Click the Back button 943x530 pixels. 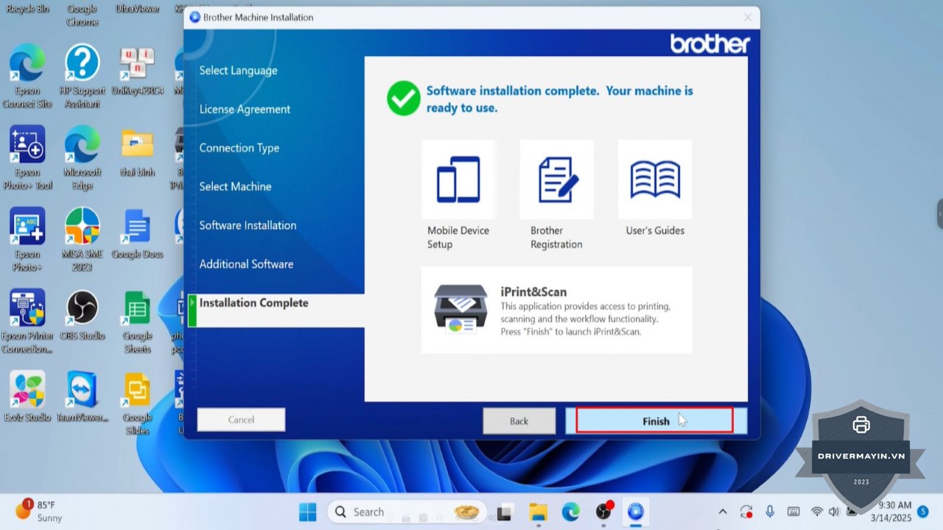pos(519,420)
